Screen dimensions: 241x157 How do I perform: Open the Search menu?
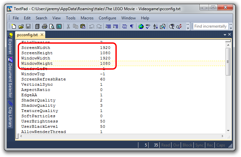(41, 18)
